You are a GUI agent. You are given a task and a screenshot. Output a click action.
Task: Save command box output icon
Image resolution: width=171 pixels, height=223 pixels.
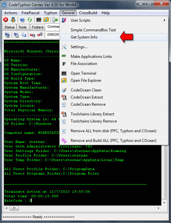[16, 35]
